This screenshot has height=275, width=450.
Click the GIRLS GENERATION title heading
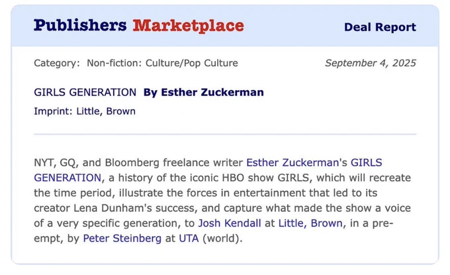click(85, 93)
